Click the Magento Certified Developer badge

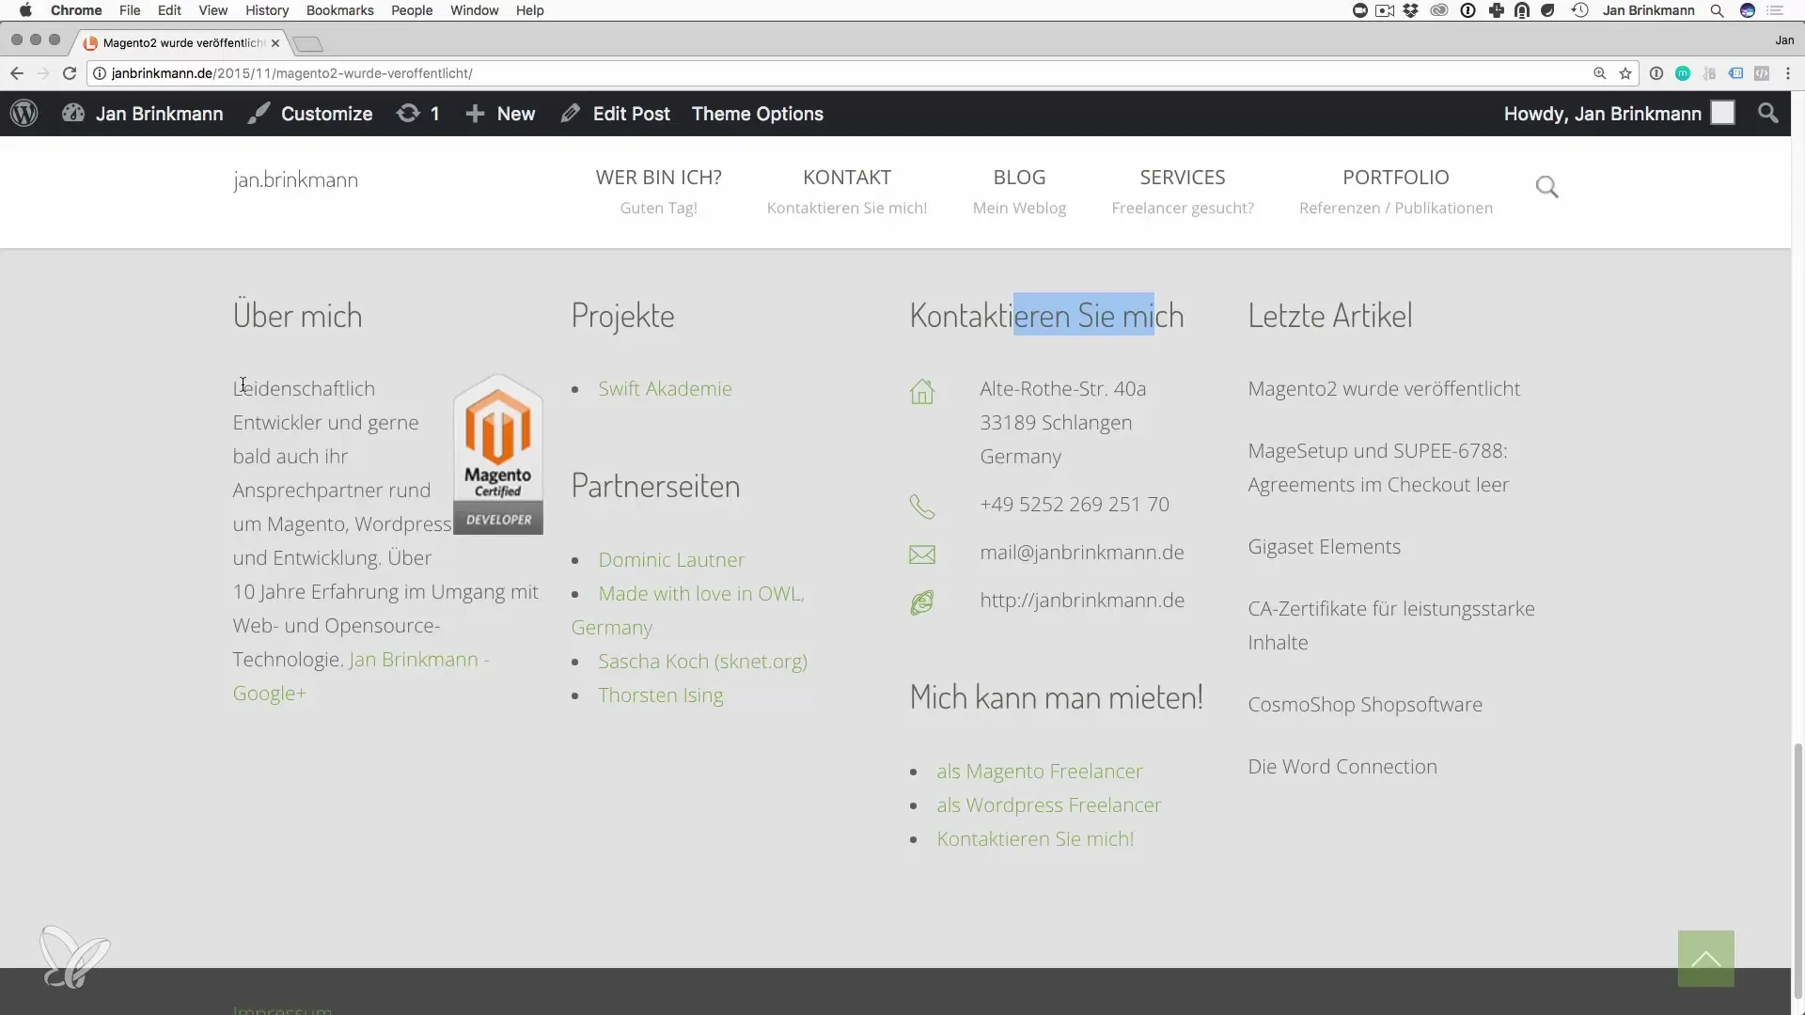pyautogui.click(x=498, y=455)
